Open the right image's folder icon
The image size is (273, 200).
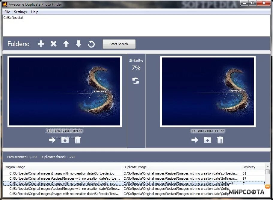pyautogui.click(x=208, y=140)
